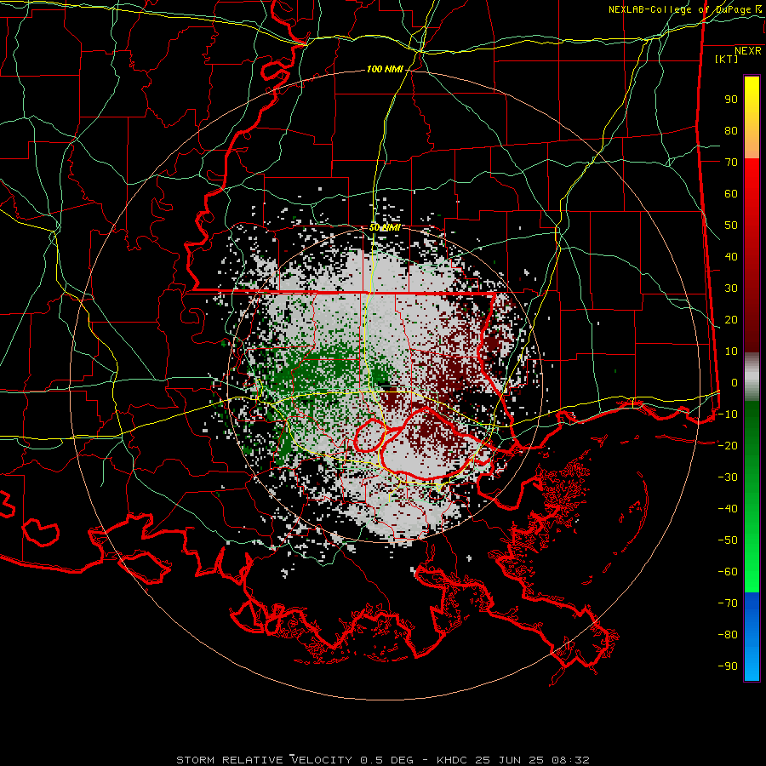Click the 50 value on velocity scale

(731, 226)
